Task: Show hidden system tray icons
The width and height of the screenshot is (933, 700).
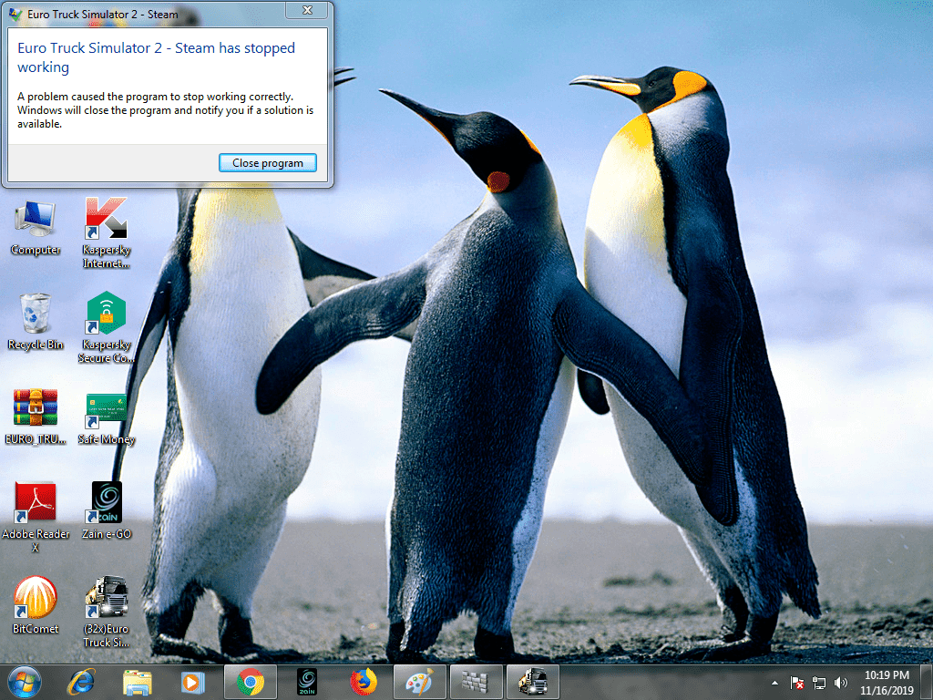Action: click(774, 683)
